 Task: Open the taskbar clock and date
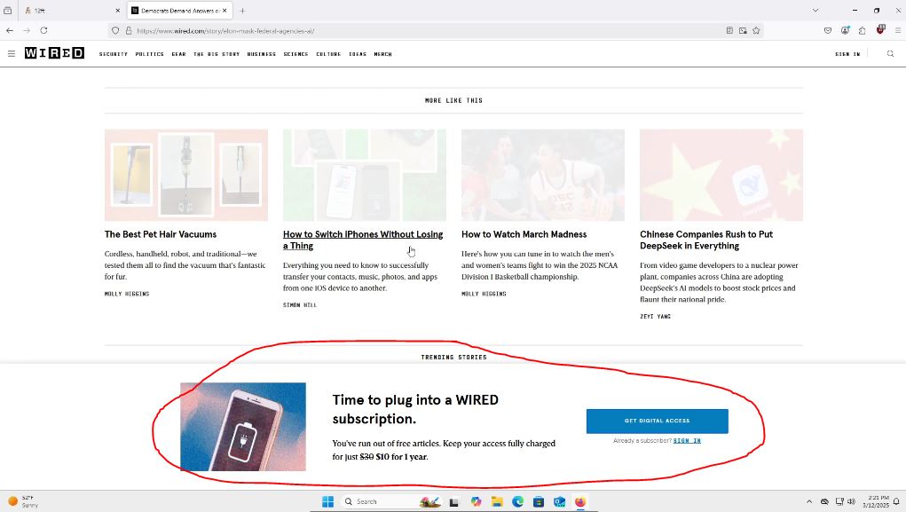(x=876, y=501)
